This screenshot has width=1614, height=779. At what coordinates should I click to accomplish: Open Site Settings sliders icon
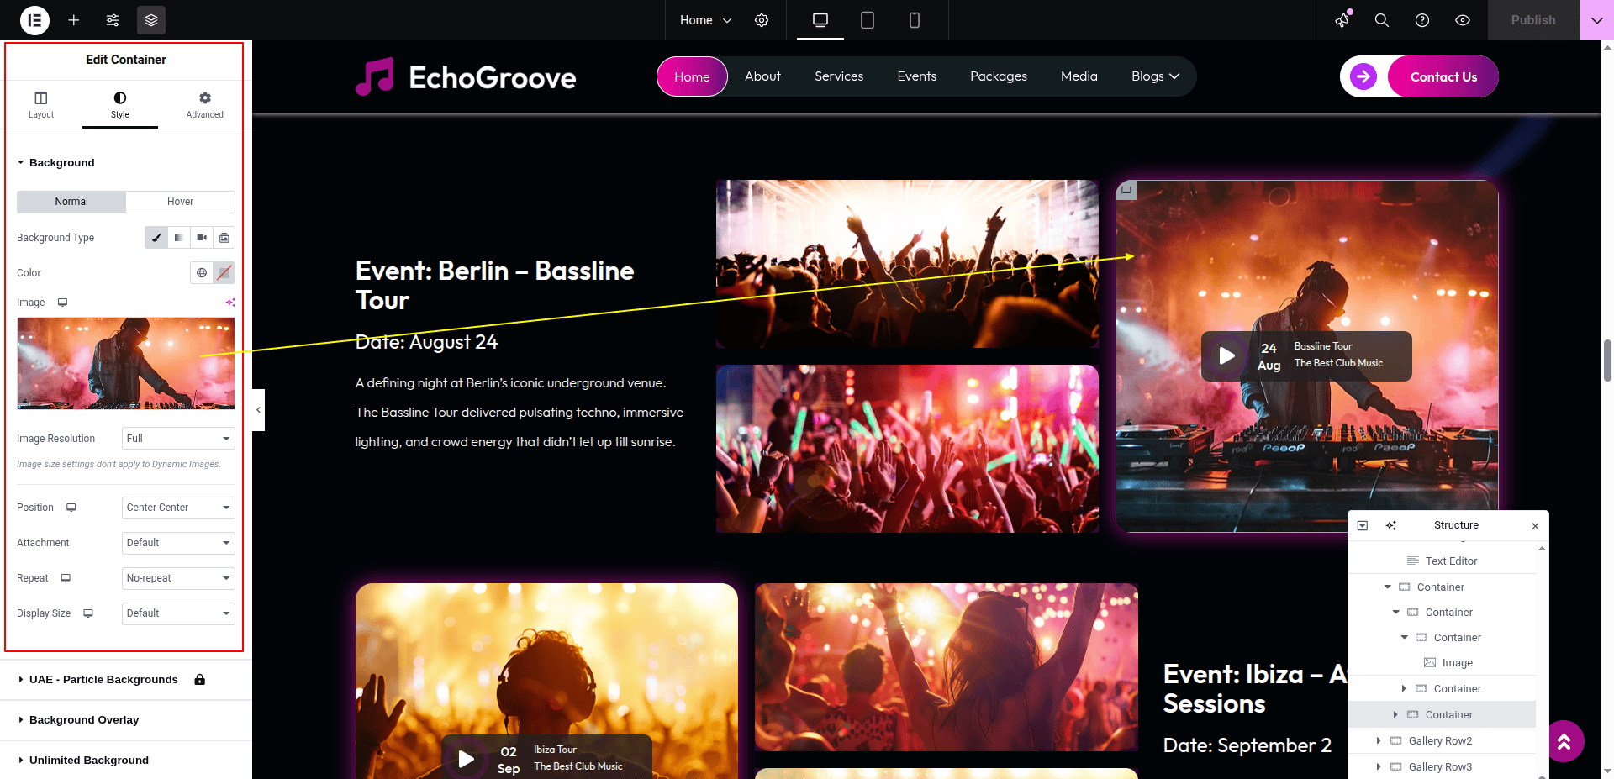[113, 20]
